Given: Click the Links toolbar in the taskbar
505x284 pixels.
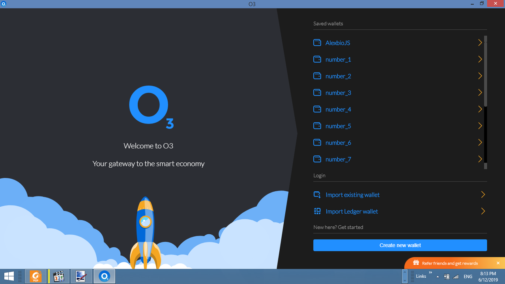Looking at the screenshot, I should coord(421,276).
